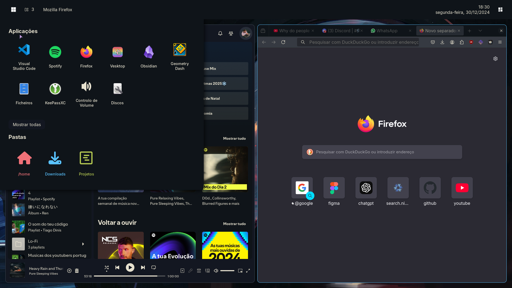Switch to Discord Firefox tab
The width and height of the screenshot is (512, 288).
pyautogui.click(x=342, y=31)
